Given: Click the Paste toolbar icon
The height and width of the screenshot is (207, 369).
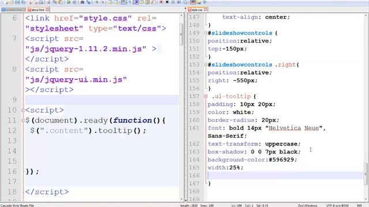Looking at the screenshot, I should click(61, 2).
